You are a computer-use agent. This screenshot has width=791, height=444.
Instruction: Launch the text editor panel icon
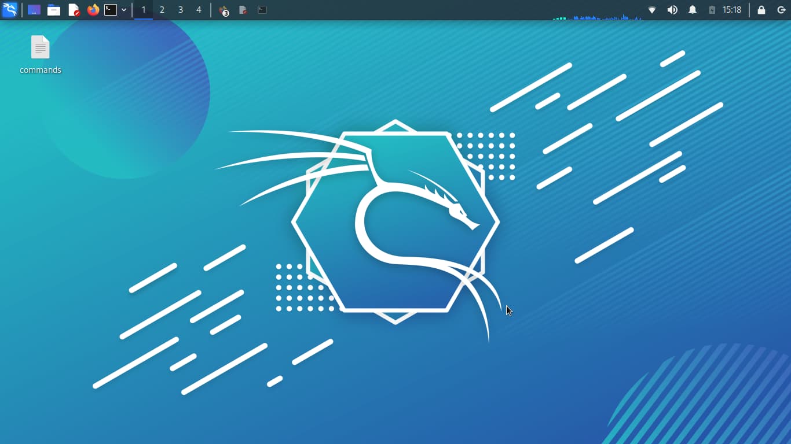74,10
